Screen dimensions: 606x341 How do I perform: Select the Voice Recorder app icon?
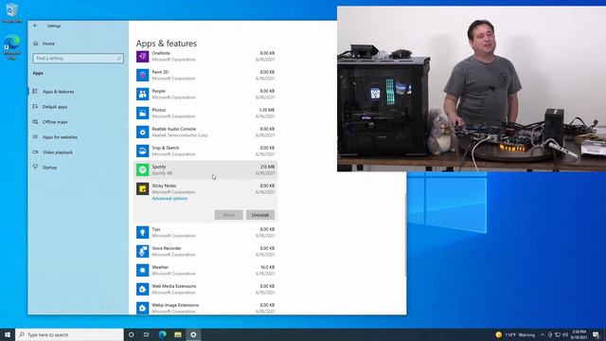[x=142, y=251]
